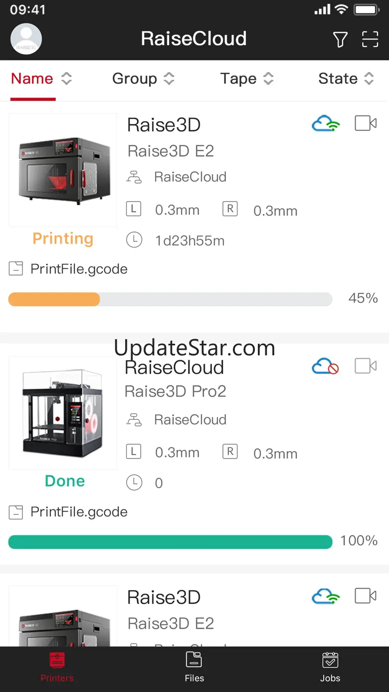This screenshot has height=692, width=389.
Task: Open the filter funnel icon
Action: 340,39
